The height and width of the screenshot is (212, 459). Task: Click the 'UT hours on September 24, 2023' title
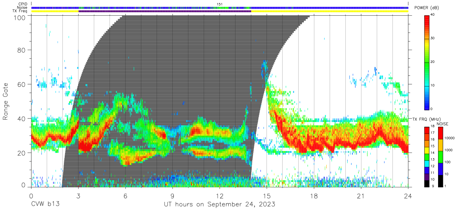pos(219,204)
